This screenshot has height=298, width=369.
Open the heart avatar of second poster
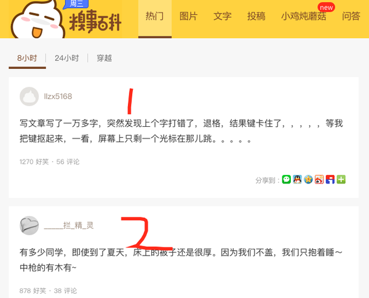coord(29,225)
